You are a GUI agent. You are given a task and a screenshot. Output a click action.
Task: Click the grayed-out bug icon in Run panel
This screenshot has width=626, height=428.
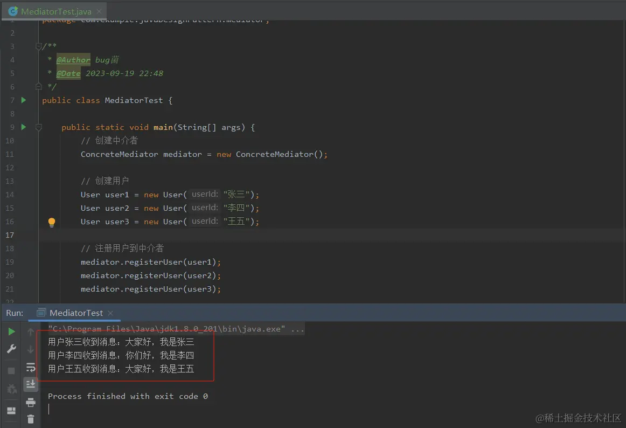click(11, 389)
